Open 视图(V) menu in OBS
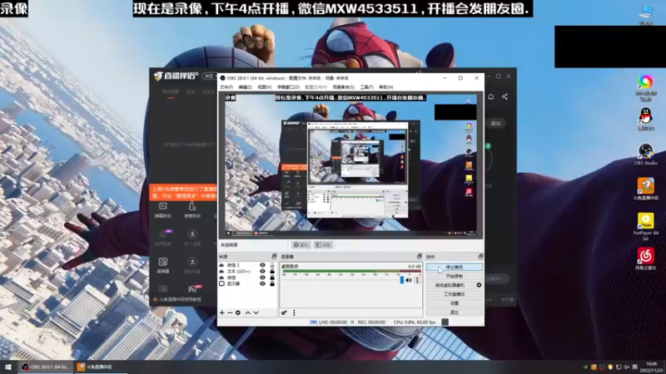The width and height of the screenshot is (666, 374). coord(264,87)
